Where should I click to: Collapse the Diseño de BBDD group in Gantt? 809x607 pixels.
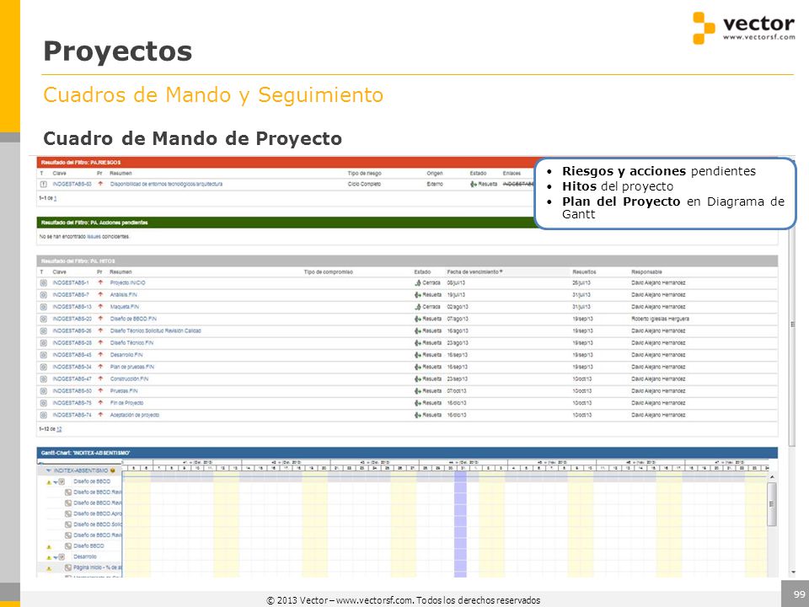click(56, 482)
